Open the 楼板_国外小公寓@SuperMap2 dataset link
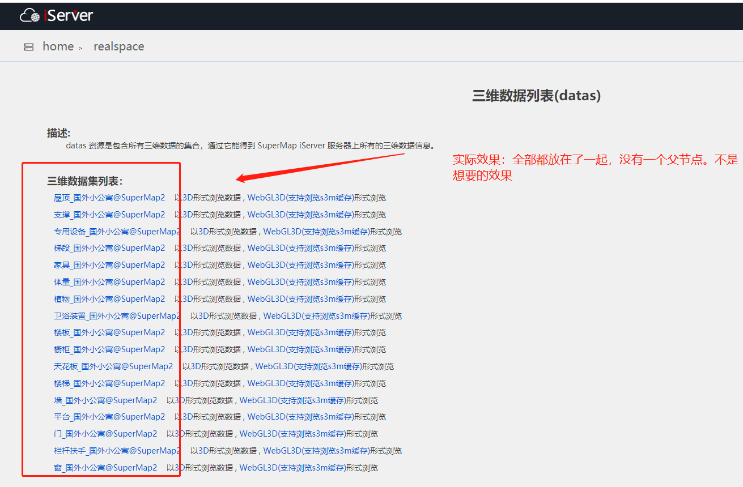Screen dimensions: 743x487 coord(109,332)
